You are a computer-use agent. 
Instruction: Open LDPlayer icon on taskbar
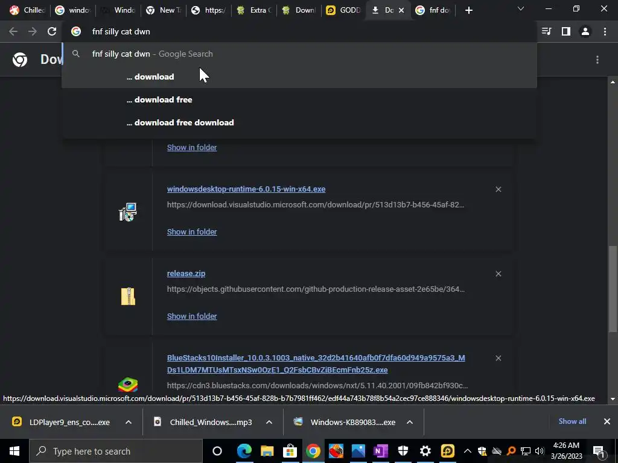pos(448,451)
